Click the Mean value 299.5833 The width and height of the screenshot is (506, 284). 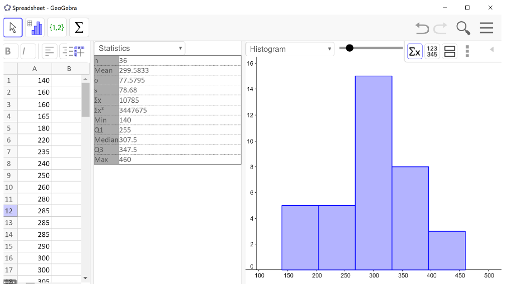point(134,70)
